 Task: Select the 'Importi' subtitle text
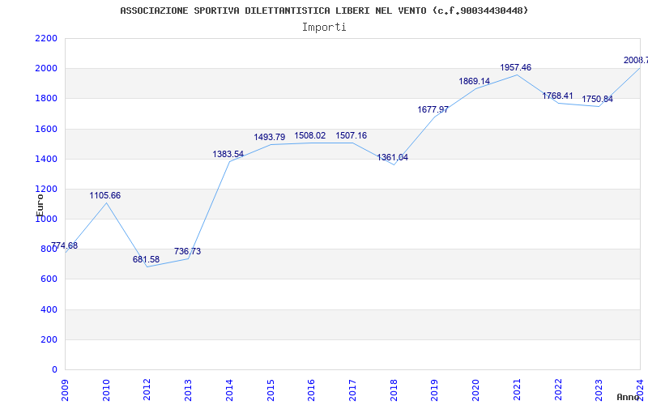point(324,28)
